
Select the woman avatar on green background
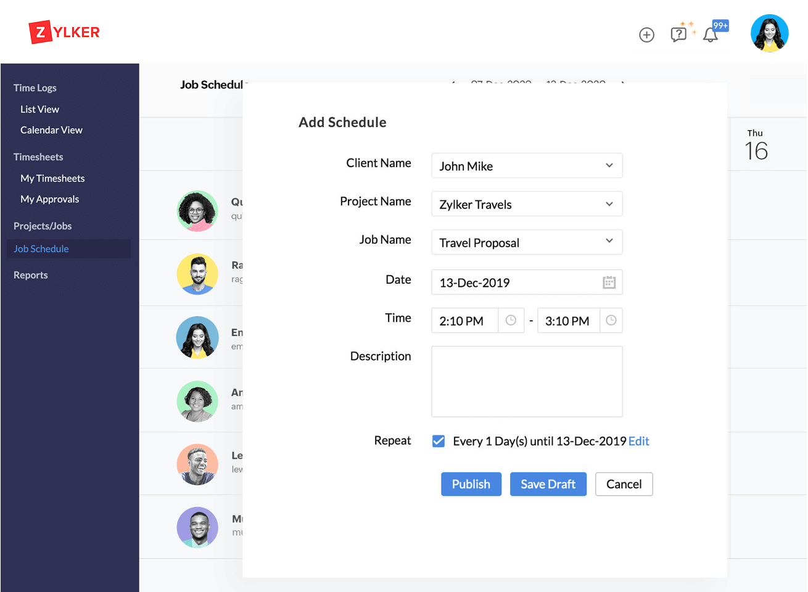tap(197, 401)
